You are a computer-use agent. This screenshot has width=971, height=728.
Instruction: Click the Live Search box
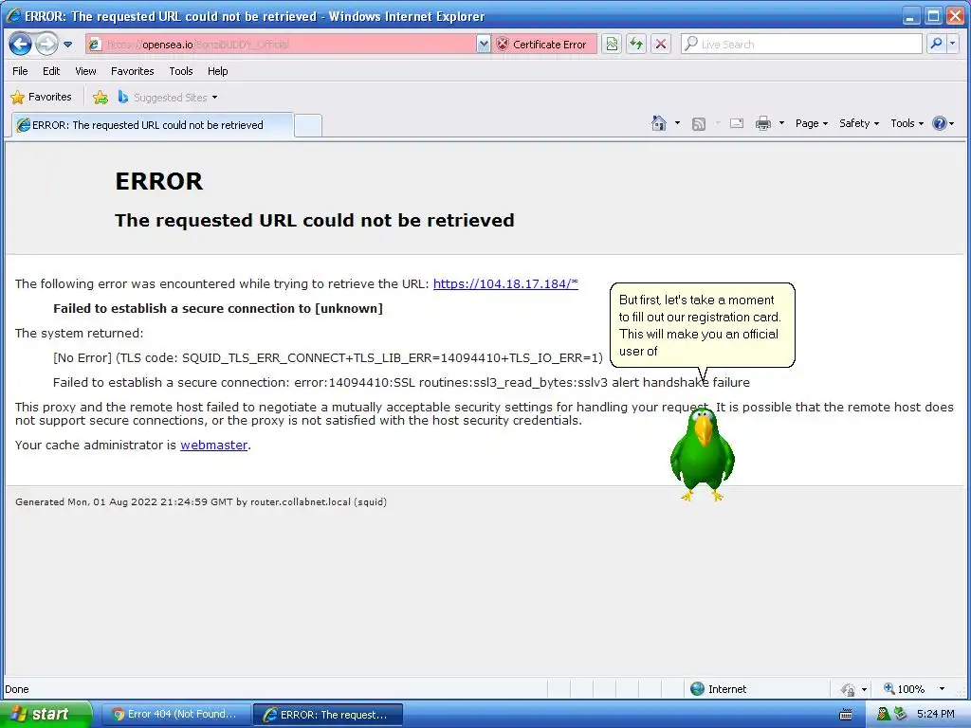802,44
